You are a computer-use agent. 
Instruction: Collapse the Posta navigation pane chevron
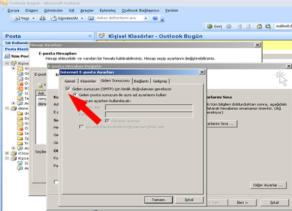click(x=90, y=36)
